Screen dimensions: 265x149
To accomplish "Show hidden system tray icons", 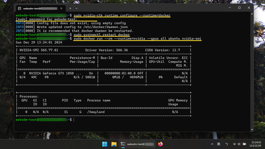I will [x=212, y=144].
